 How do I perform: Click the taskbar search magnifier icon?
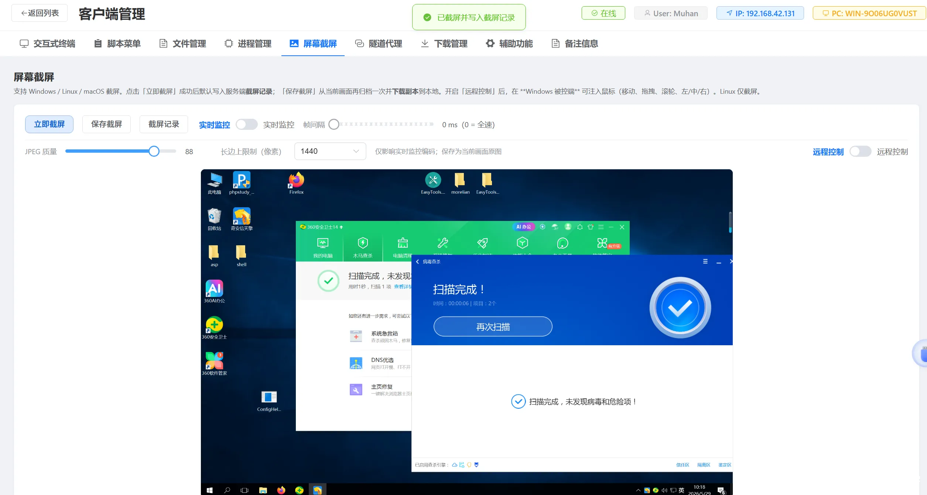[227, 490]
